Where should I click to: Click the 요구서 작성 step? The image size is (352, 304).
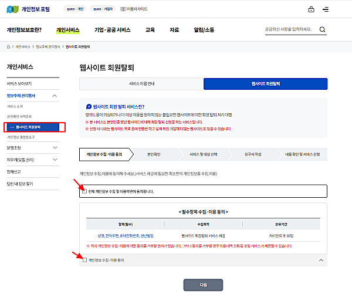[253, 154]
